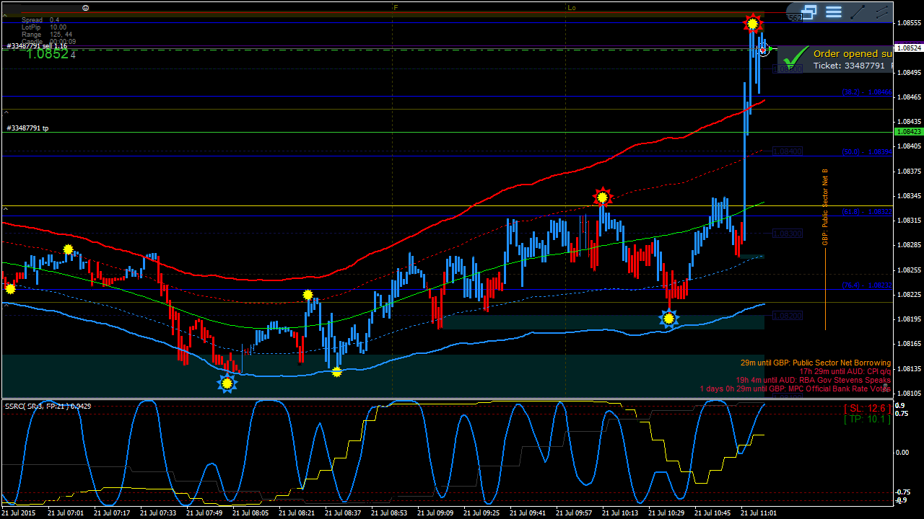Screen dimensions: 924x519
Task: Open the hamburger menu icon in top panel
Action: click(834, 12)
